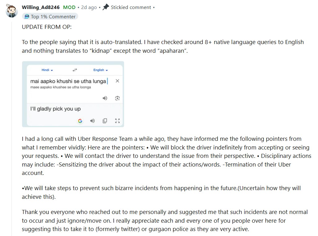This screenshot has width=318, height=236.
Task: Clear the Hindi input with the X icon
Action: pyautogui.click(x=117, y=81)
